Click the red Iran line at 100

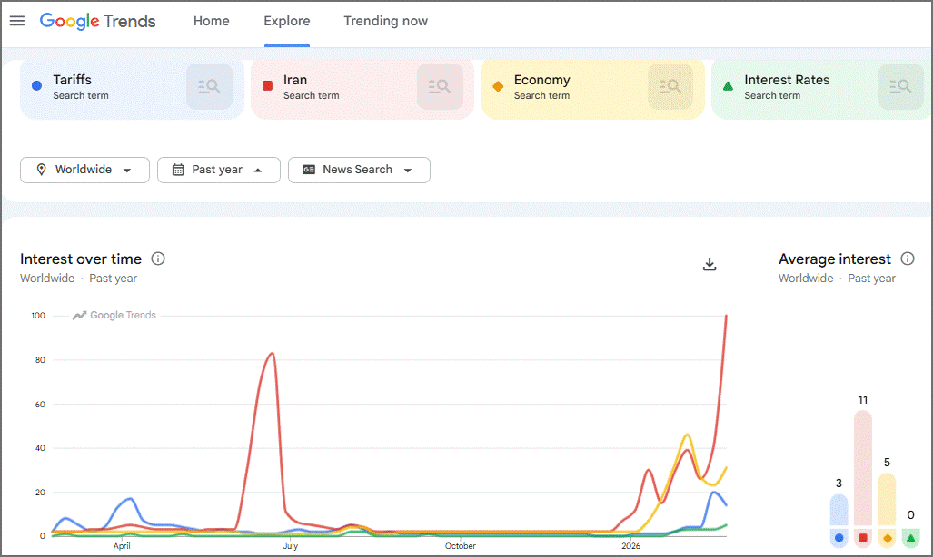click(x=726, y=317)
